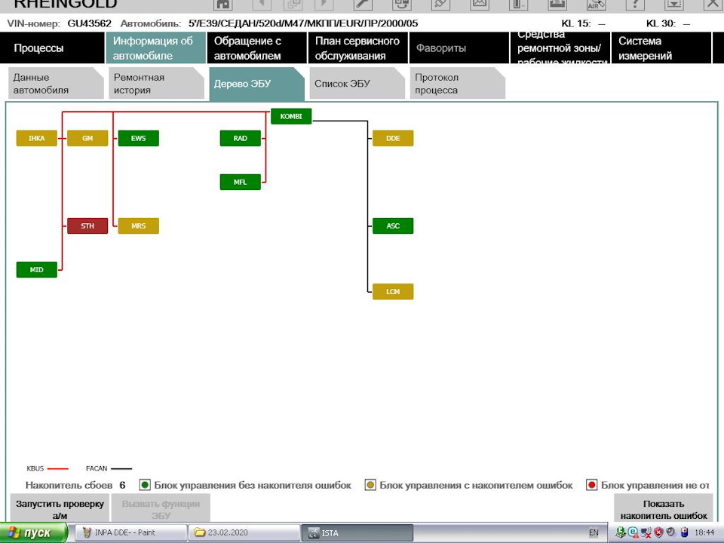Open the Информация об автомобиле menu
Screen dimensions: 724x543
pyautogui.click(x=155, y=48)
